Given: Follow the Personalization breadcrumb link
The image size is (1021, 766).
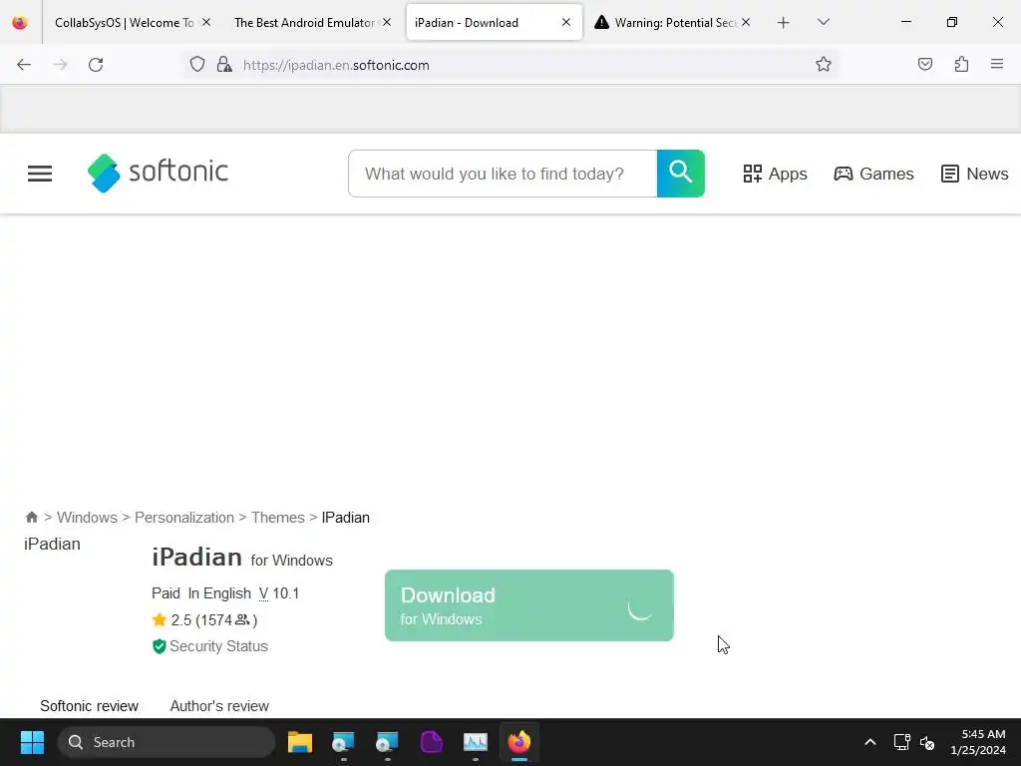Looking at the screenshot, I should (184, 518).
